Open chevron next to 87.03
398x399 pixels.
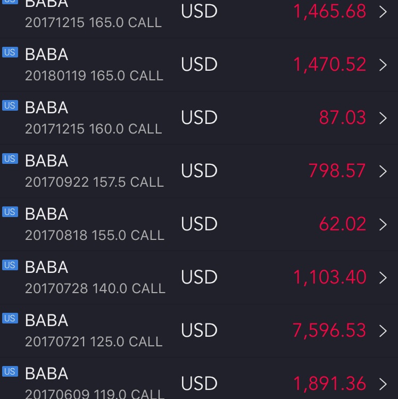pyautogui.click(x=383, y=118)
